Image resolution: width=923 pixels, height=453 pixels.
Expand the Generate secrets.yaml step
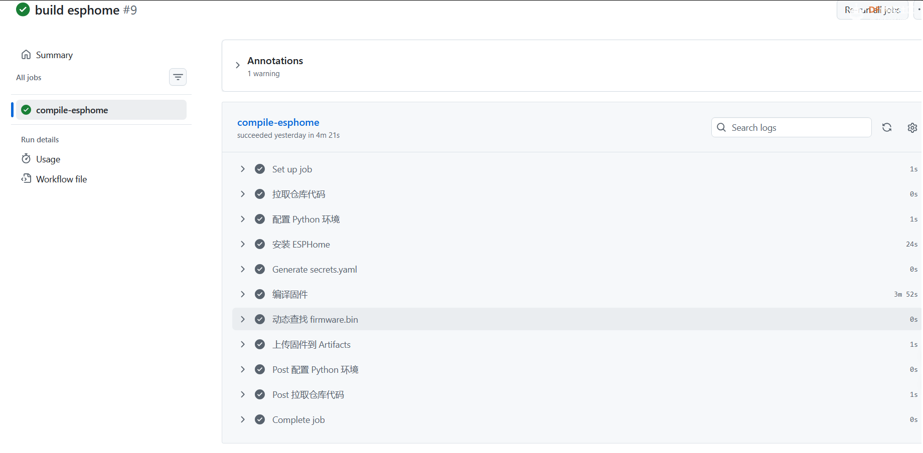[243, 269]
